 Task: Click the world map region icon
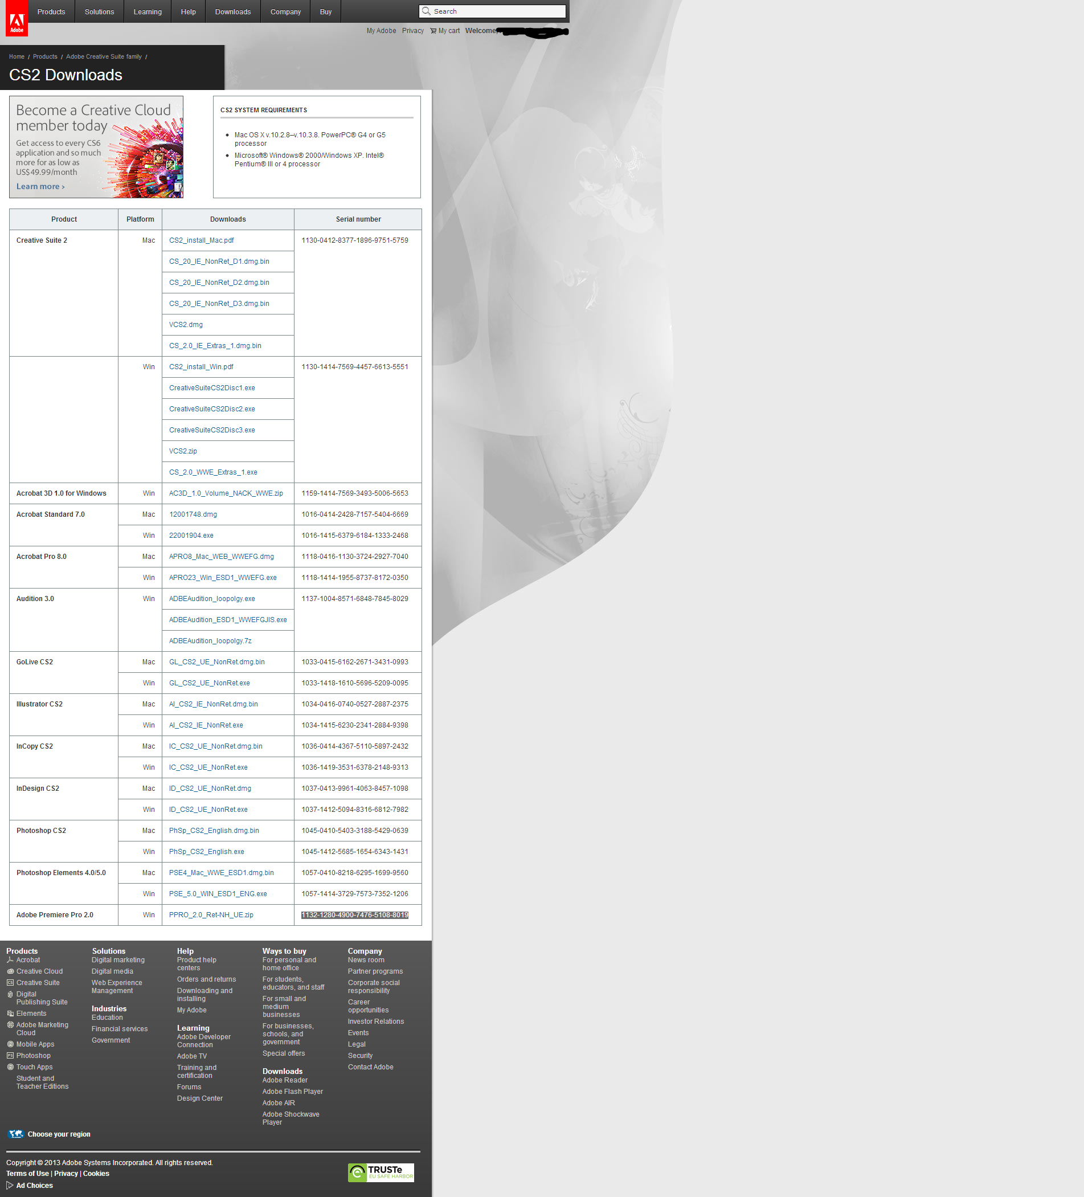point(15,1134)
